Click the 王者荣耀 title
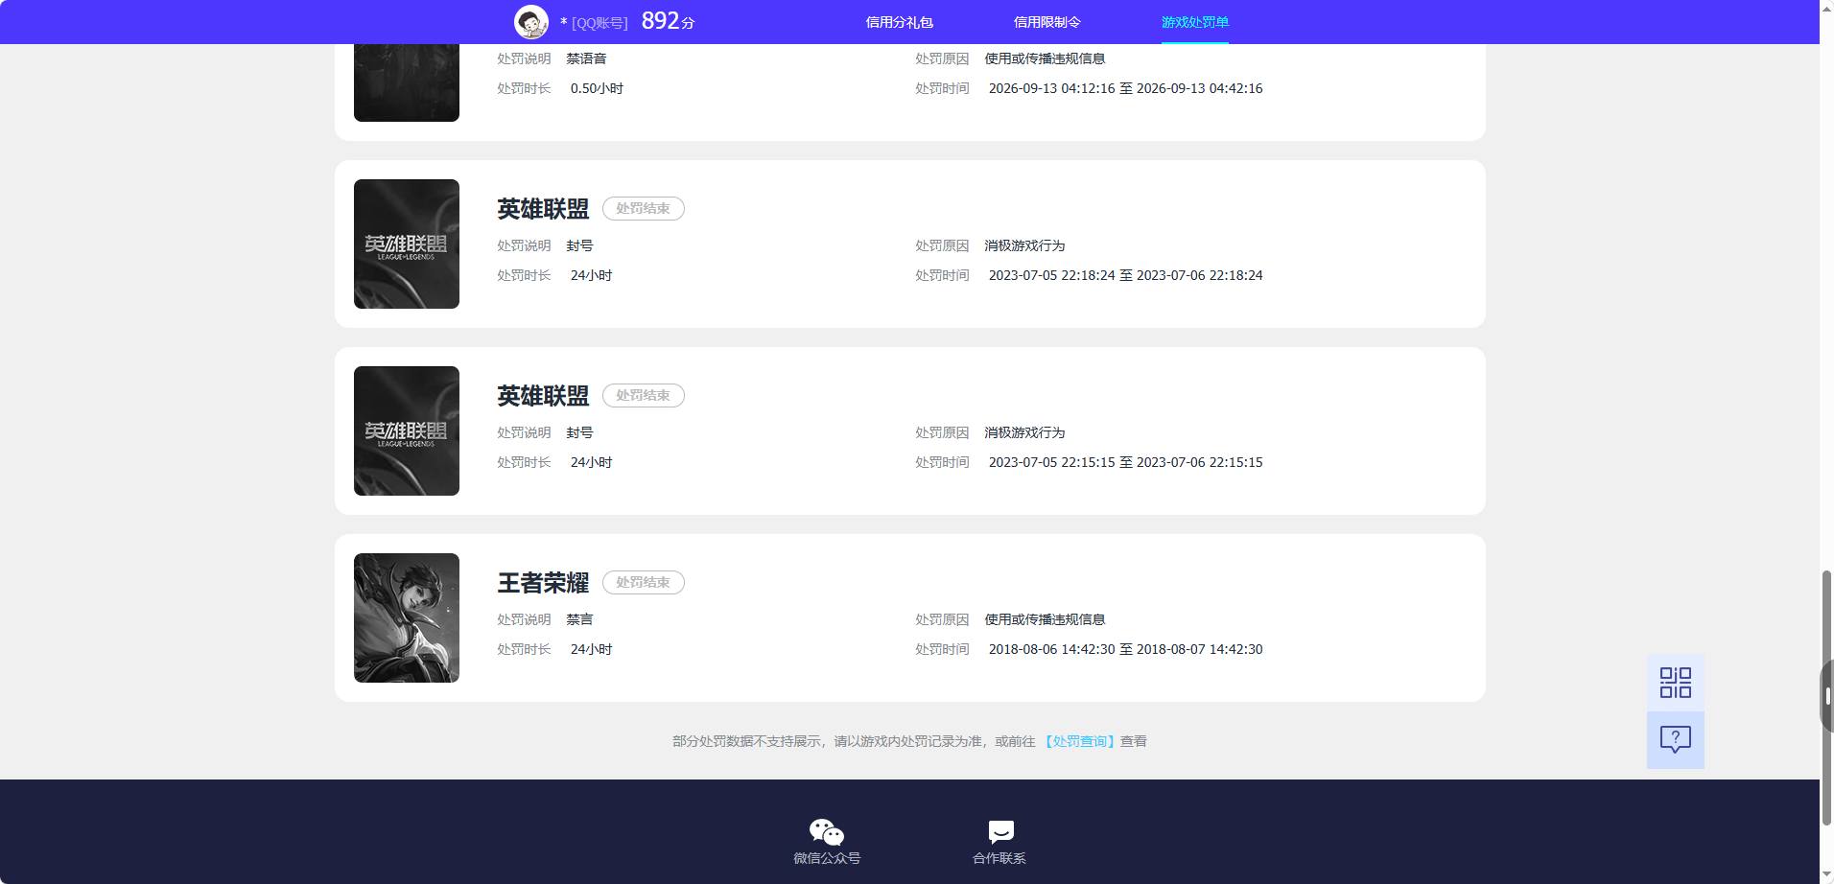Viewport: 1834px width, 884px height. click(x=543, y=583)
